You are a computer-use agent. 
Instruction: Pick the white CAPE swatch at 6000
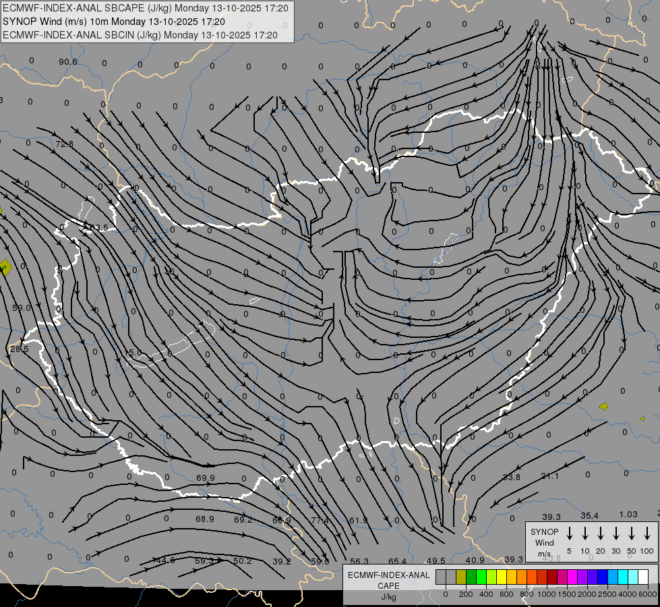pyautogui.click(x=642, y=577)
